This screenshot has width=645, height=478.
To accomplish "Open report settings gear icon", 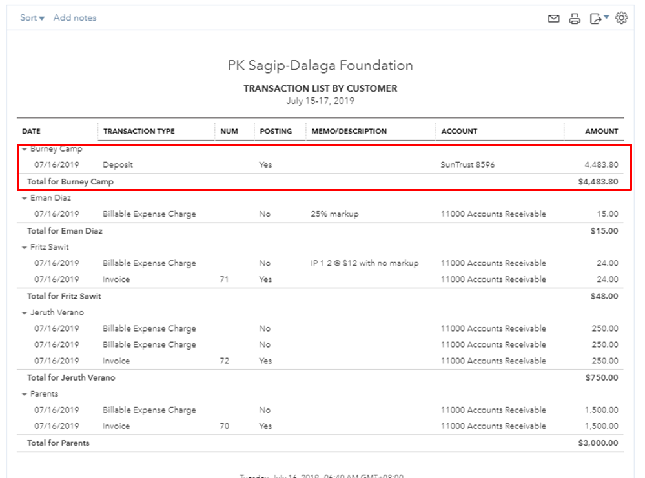I will click(x=621, y=18).
